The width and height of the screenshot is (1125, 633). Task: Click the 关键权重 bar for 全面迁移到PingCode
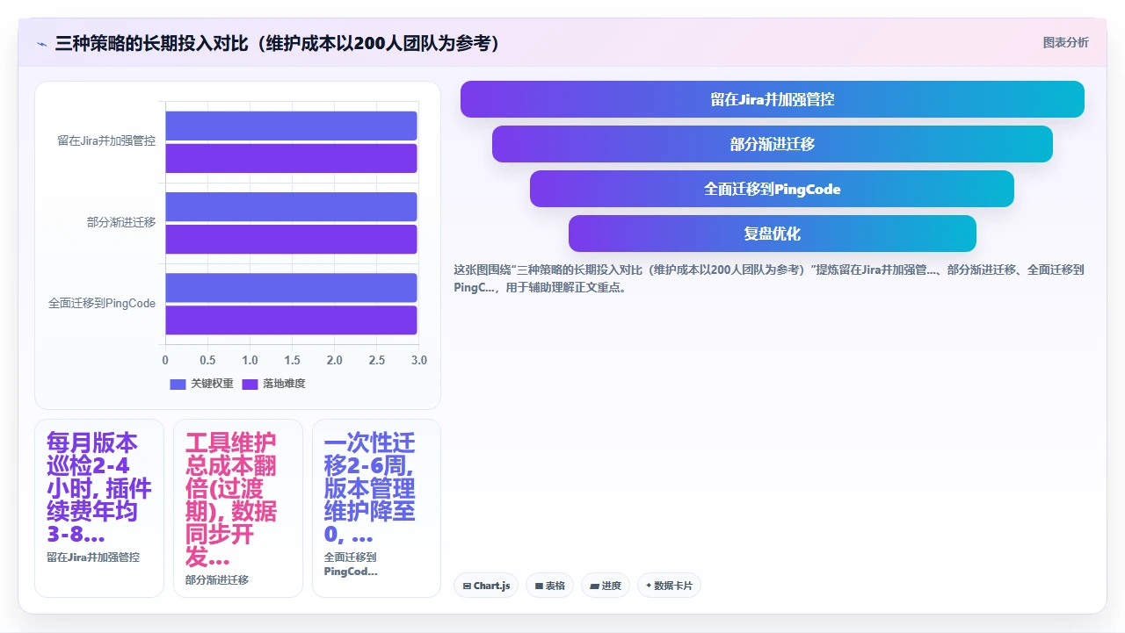point(291,287)
